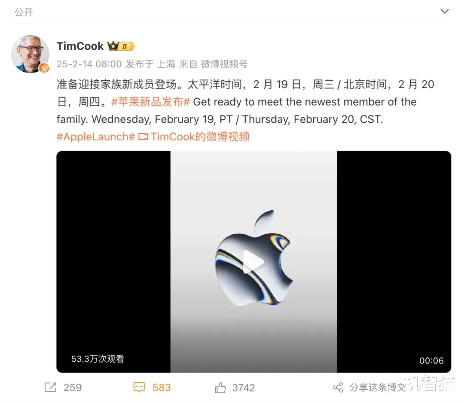Click the crown membership badge beside TimCook
The image size is (464, 403).
121,46
